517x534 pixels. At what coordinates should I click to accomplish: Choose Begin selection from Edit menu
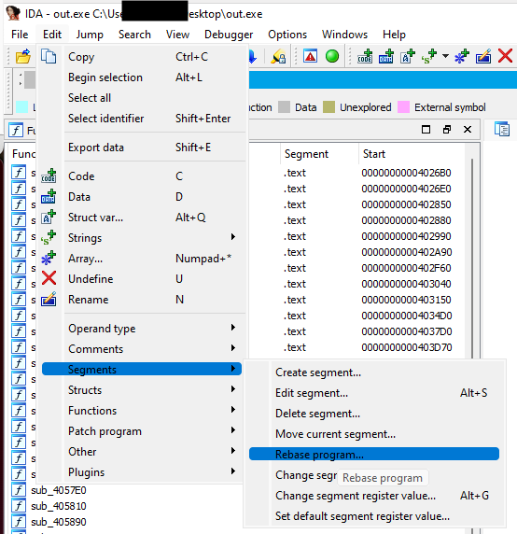click(142, 77)
